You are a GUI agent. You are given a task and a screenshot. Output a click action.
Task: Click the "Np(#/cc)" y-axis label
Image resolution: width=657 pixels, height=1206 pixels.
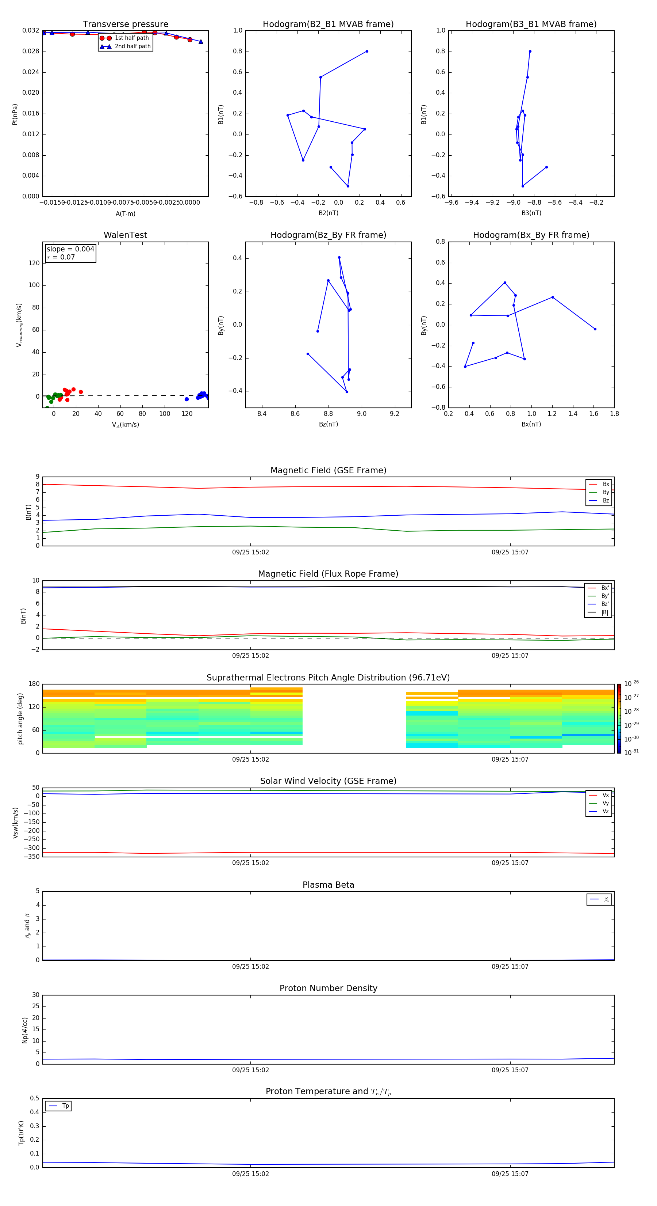point(25,1030)
